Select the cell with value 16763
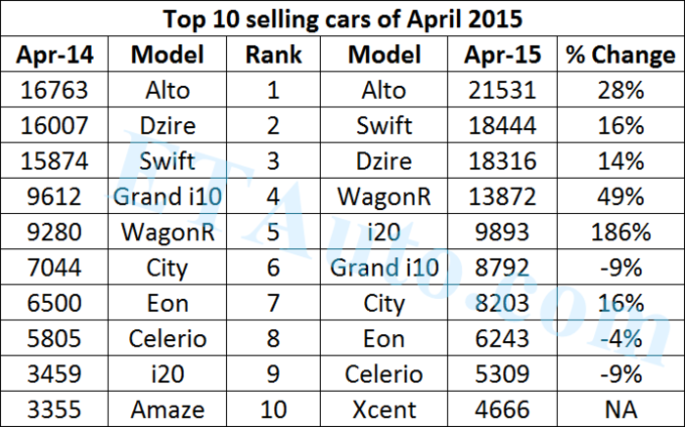The width and height of the screenshot is (685, 427). (53, 91)
